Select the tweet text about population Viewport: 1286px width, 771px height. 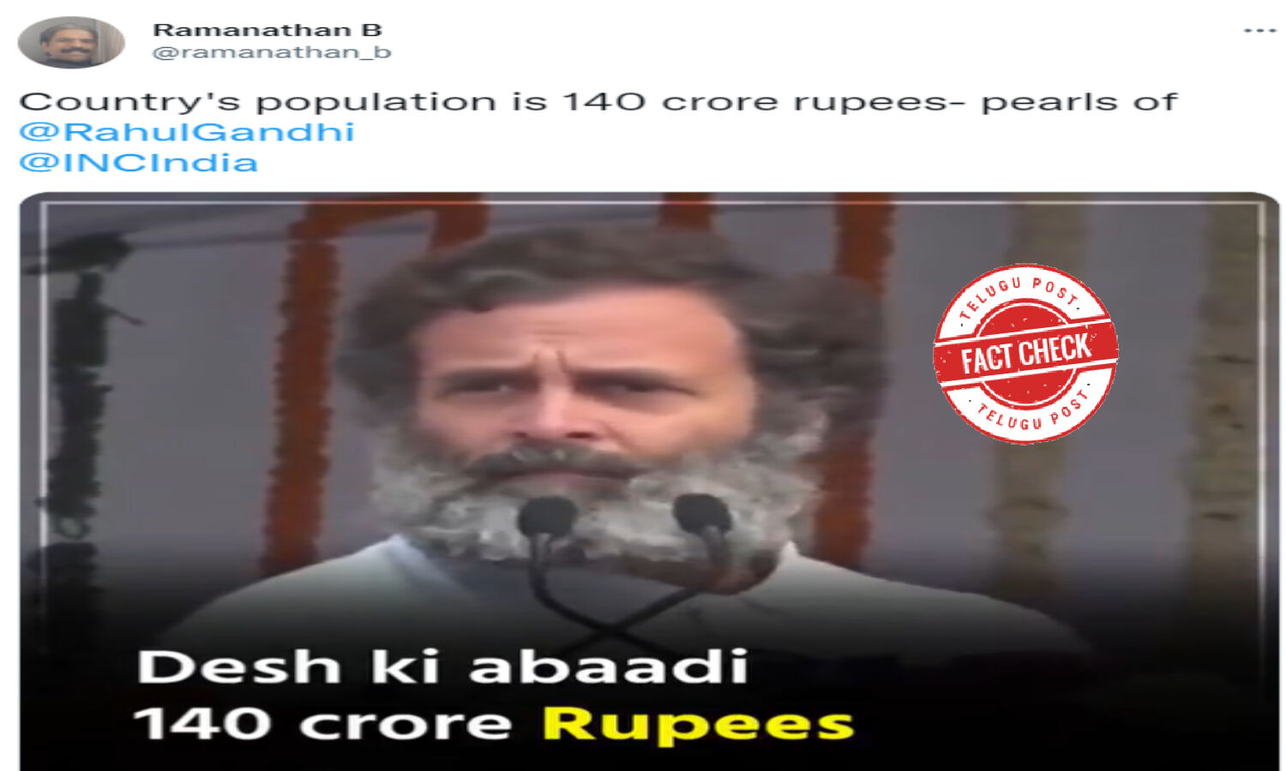click(598, 102)
